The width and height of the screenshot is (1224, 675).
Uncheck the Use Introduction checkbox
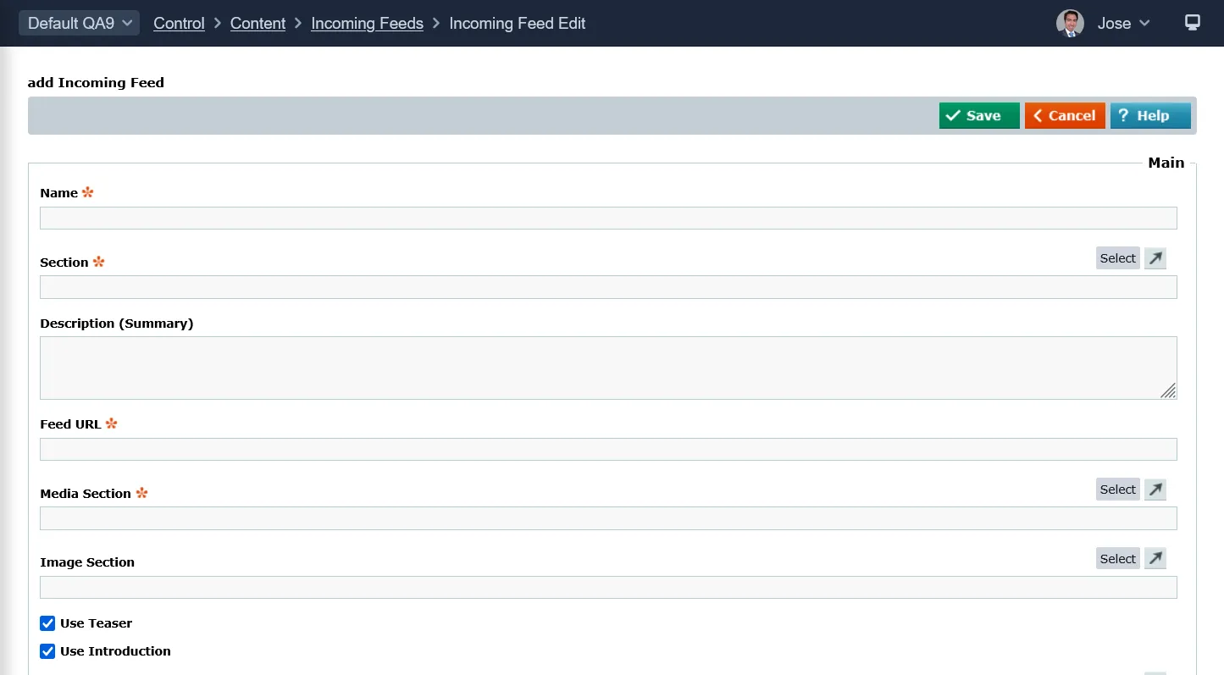click(x=47, y=651)
